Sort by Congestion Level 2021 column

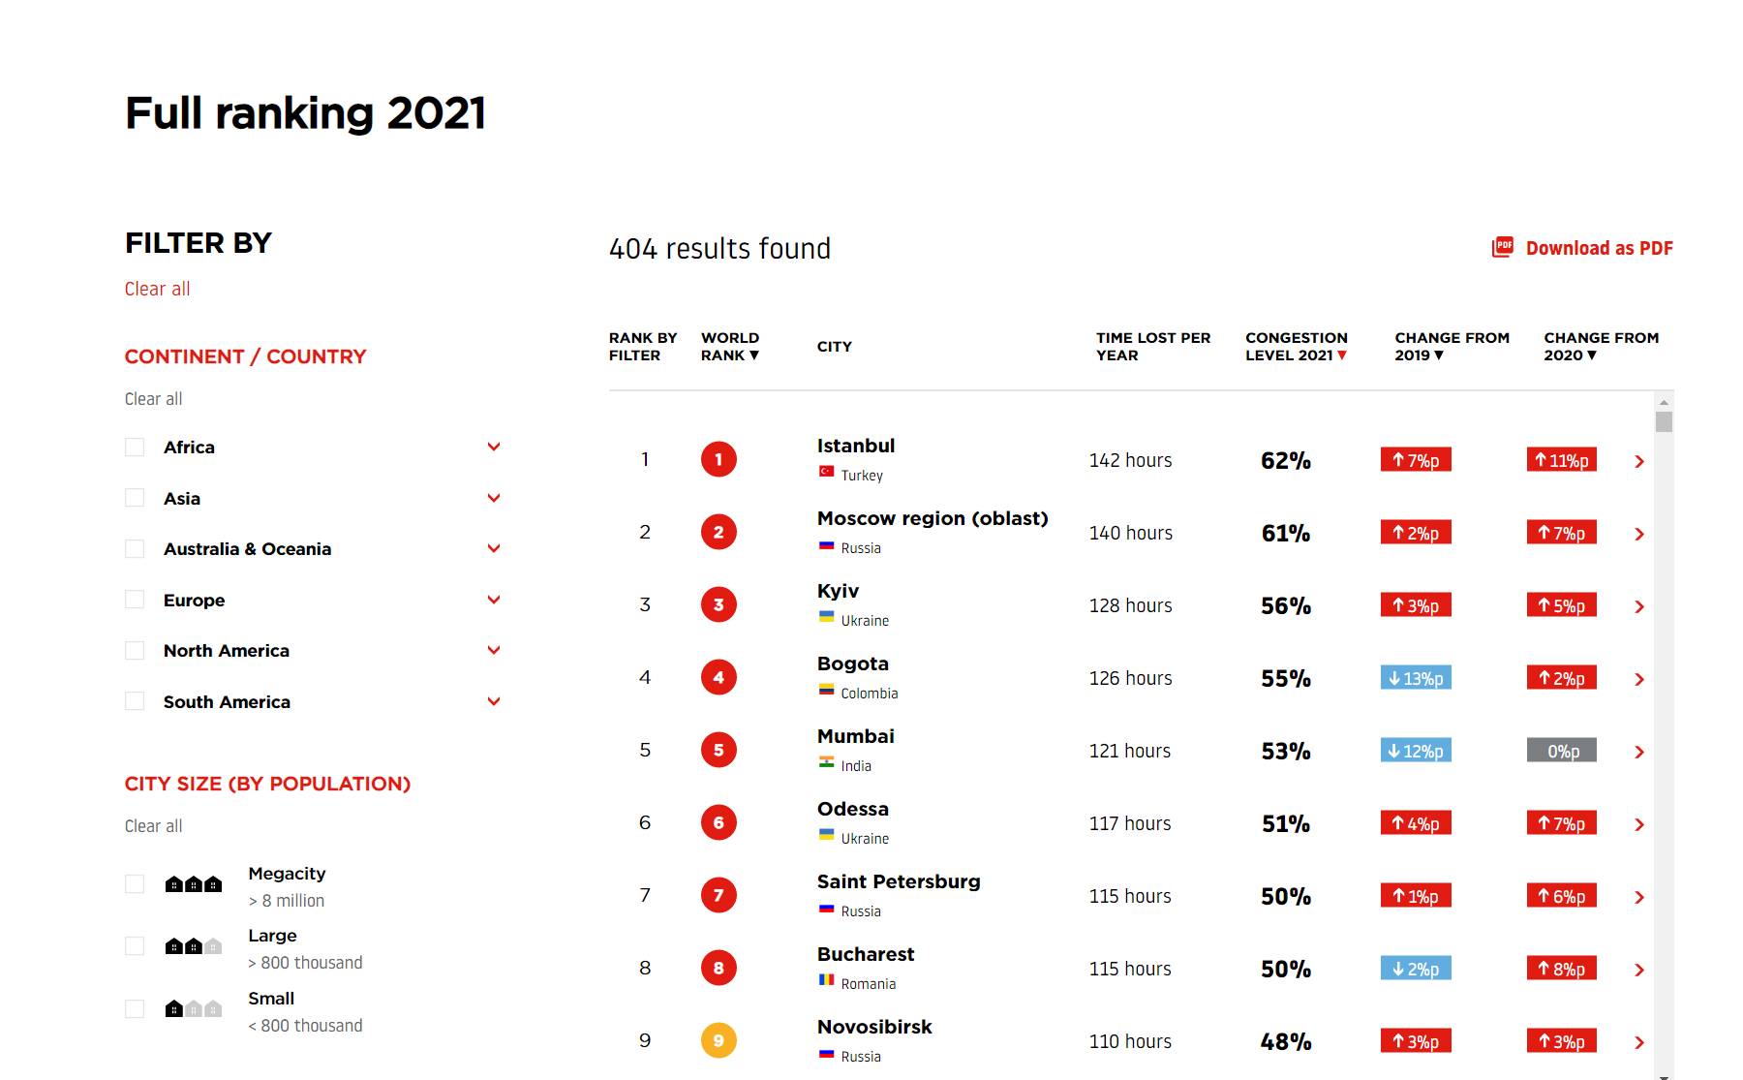[x=1296, y=347]
